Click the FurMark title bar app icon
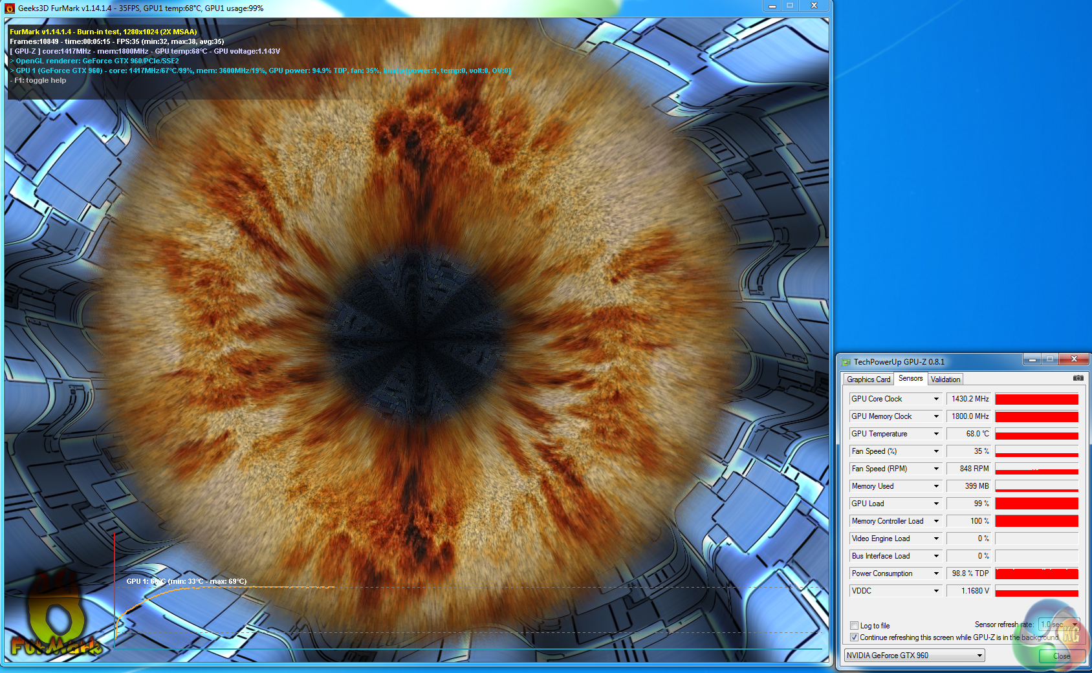This screenshot has height=673, width=1092. click(10, 8)
